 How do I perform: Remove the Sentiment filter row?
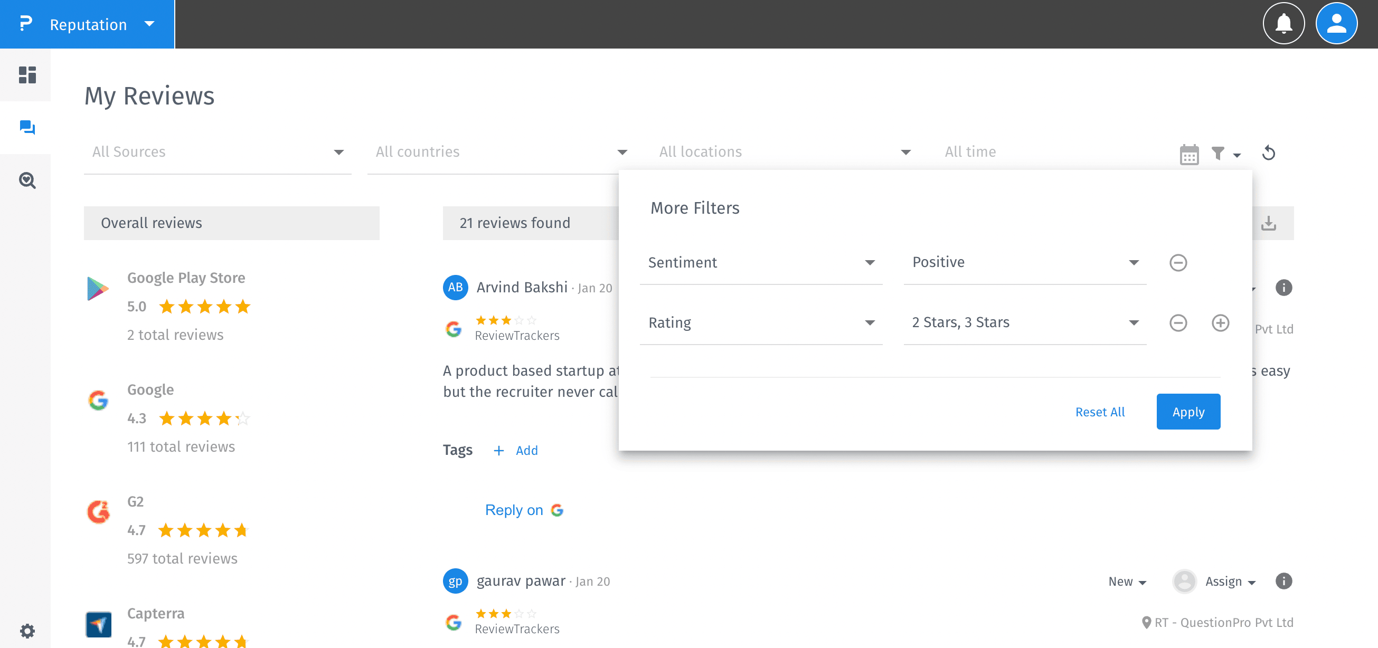[1177, 262]
